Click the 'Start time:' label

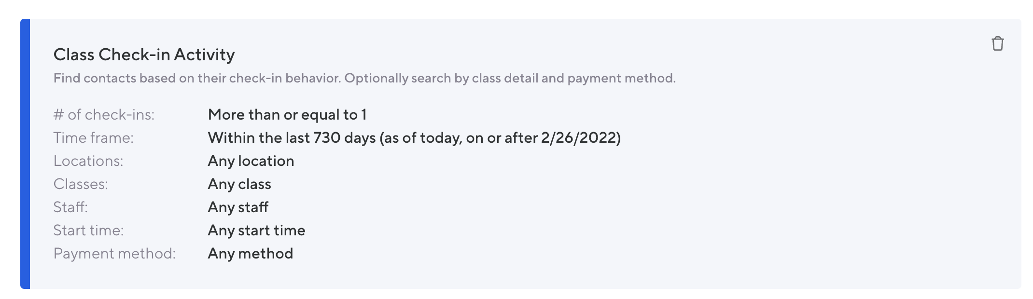tap(88, 231)
